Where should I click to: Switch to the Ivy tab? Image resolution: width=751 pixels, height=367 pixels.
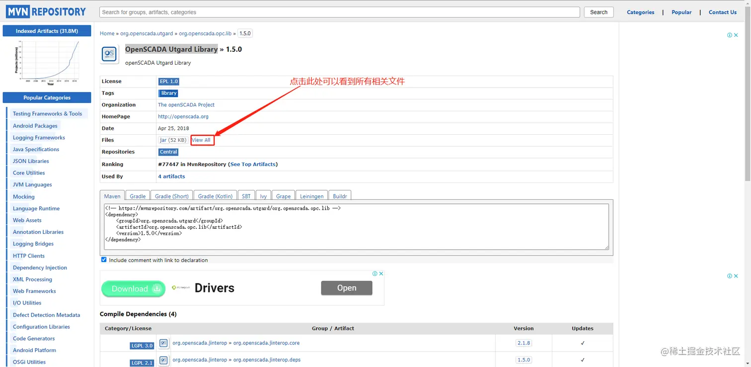coord(263,196)
